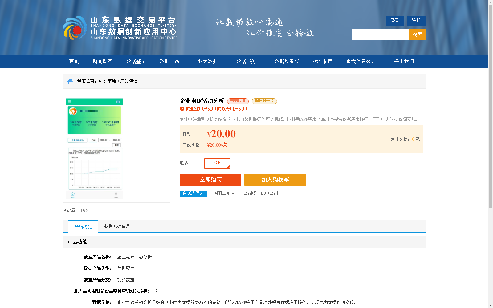Click the 数据产品类型 value 数据应用
493x308 pixels.
coord(126,268)
